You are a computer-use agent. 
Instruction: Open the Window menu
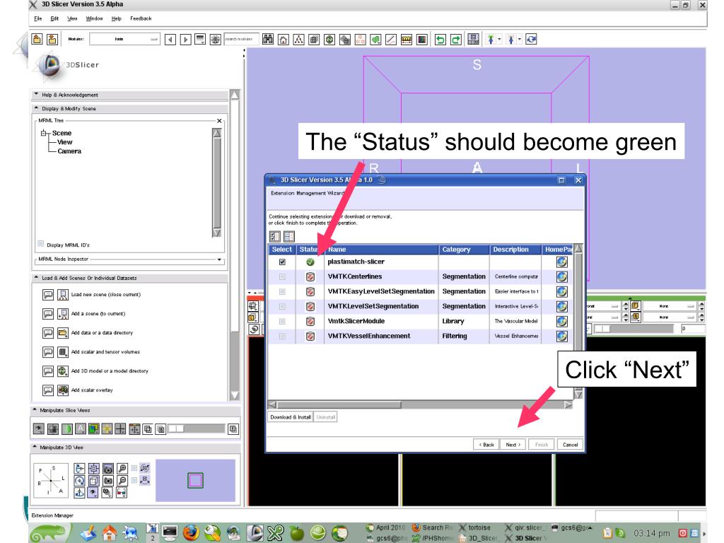click(94, 18)
